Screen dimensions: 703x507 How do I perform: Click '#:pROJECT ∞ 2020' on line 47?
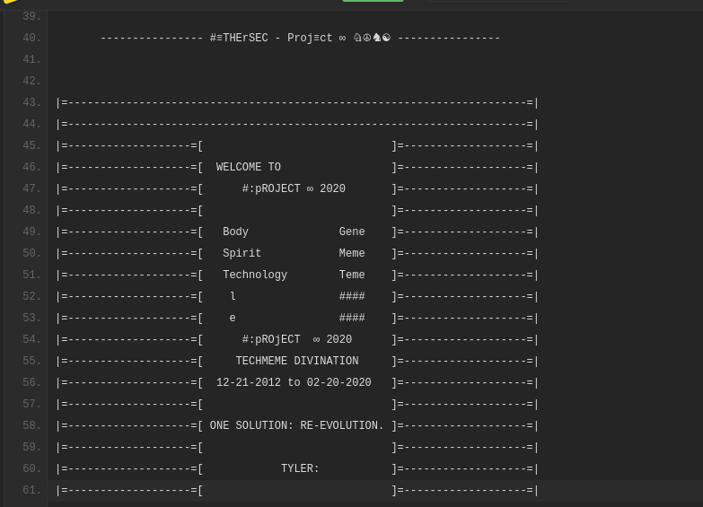click(294, 188)
